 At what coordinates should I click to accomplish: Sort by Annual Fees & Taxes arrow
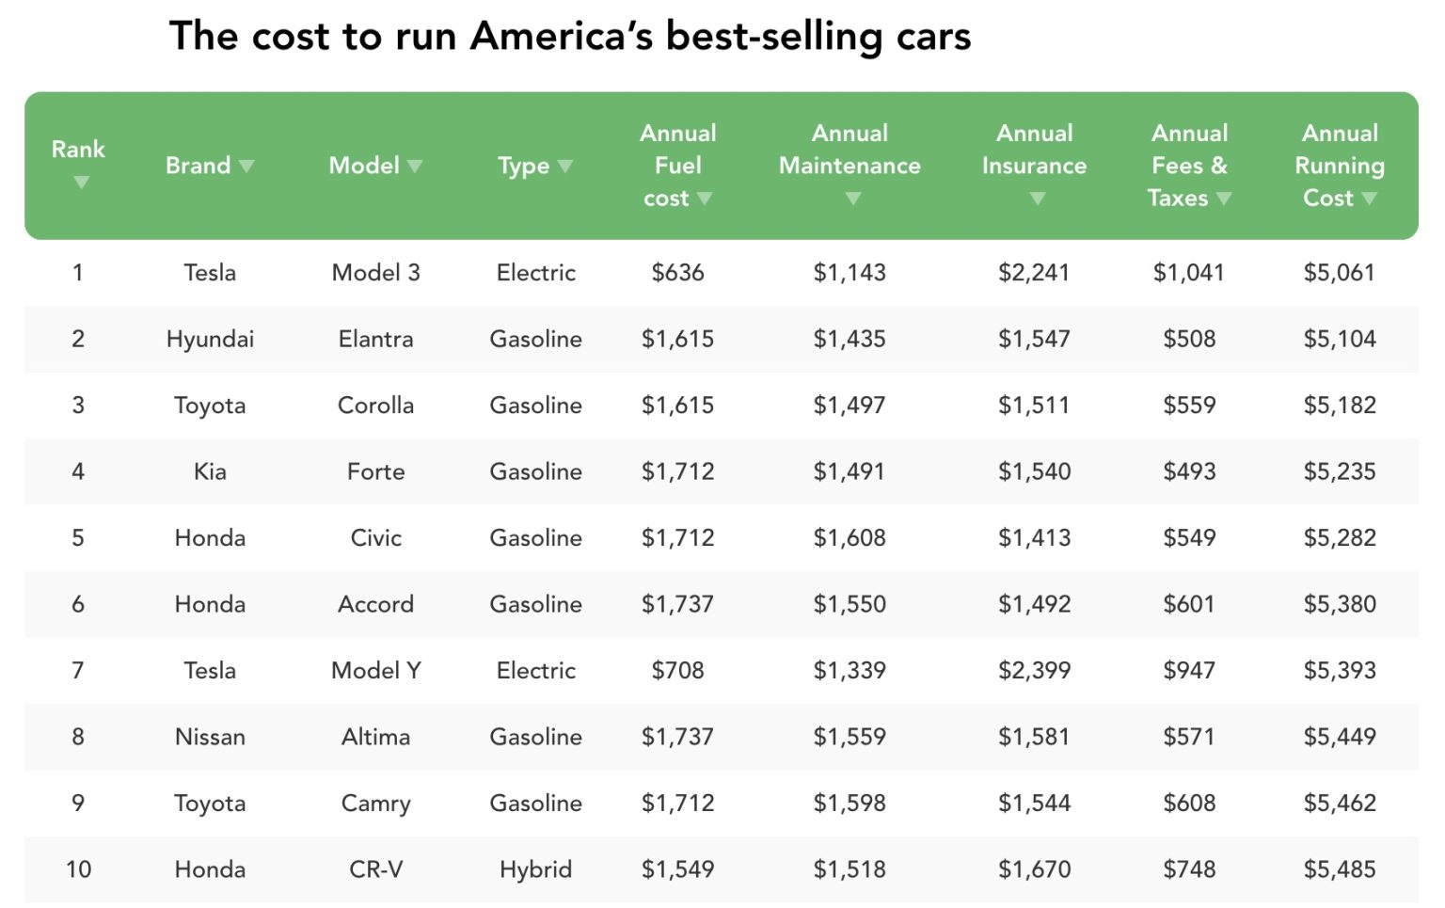coord(1224,199)
